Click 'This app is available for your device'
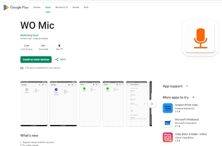Viewport: 222px width, 146px height. point(43,68)
